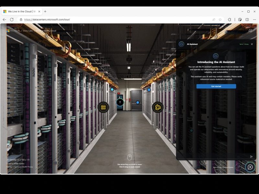The height and width of the screenshot is (194, 259).
Task: Click the mouse navigation hint icon
Action: coord(129,157)
